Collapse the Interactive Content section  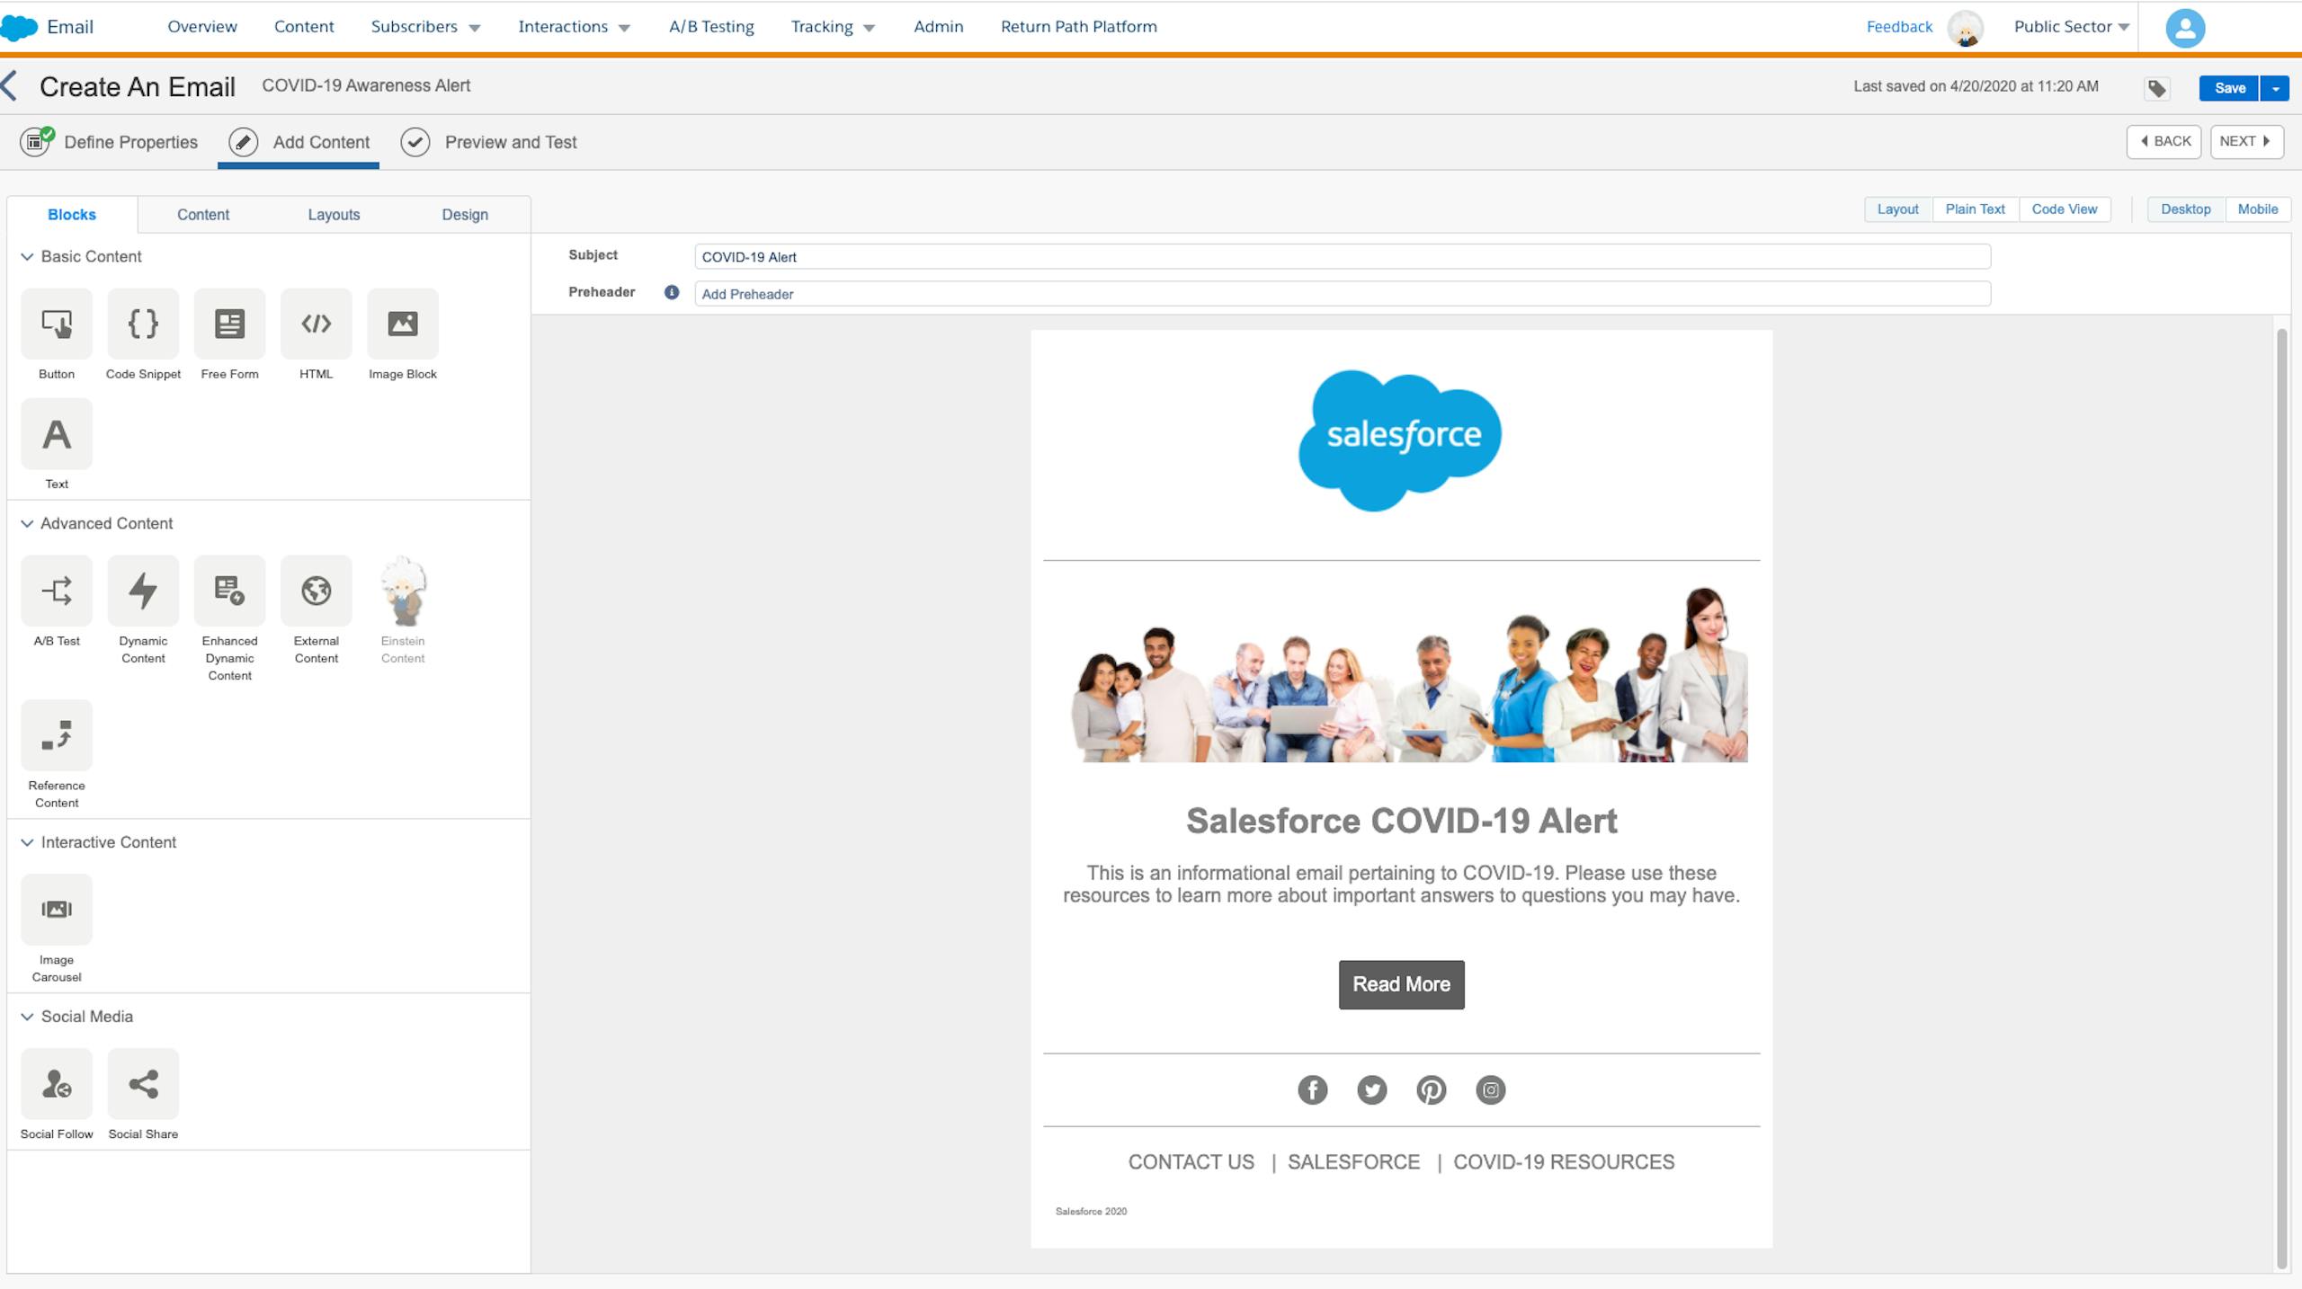(x=27, y=843)
